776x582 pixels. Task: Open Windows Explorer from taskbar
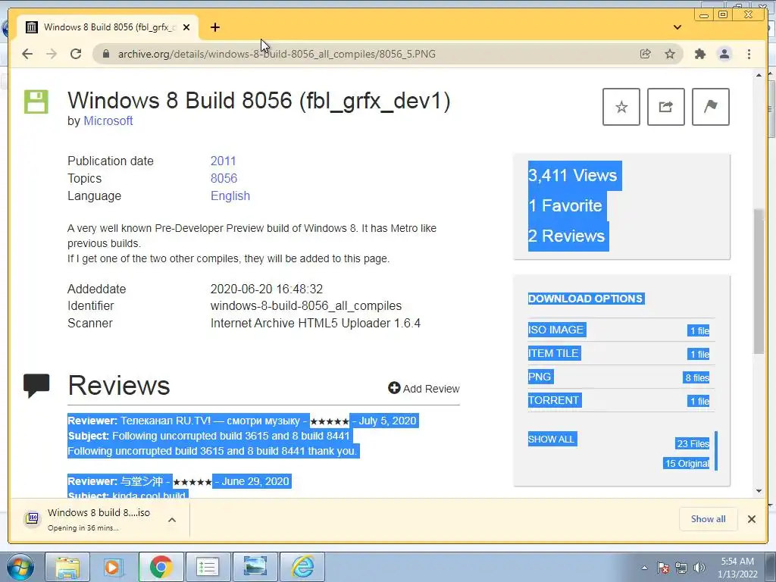[67, 567]
